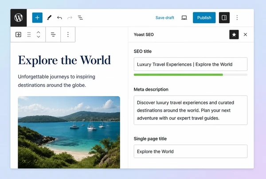
Task: Preview the page with laptop icon
Action: pyautogui.click(x=184, y=18)
